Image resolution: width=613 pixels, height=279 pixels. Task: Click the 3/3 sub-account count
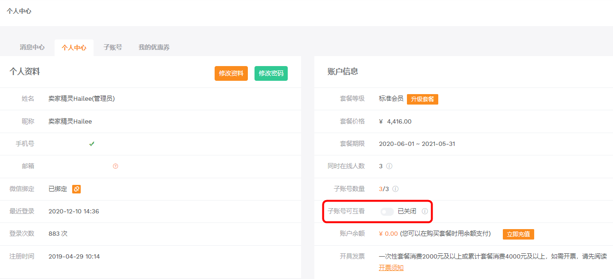click(x=384, y=189)
